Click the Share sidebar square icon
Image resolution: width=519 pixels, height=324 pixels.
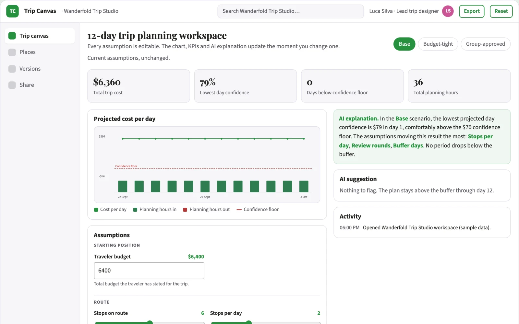(12, 85)
